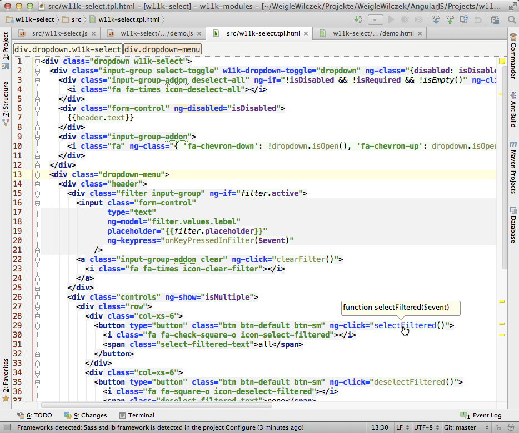Image resolution: width=519 pixels, height=433 pixels.
Task: Open the Structure tool window
Action: click(6, 104)
